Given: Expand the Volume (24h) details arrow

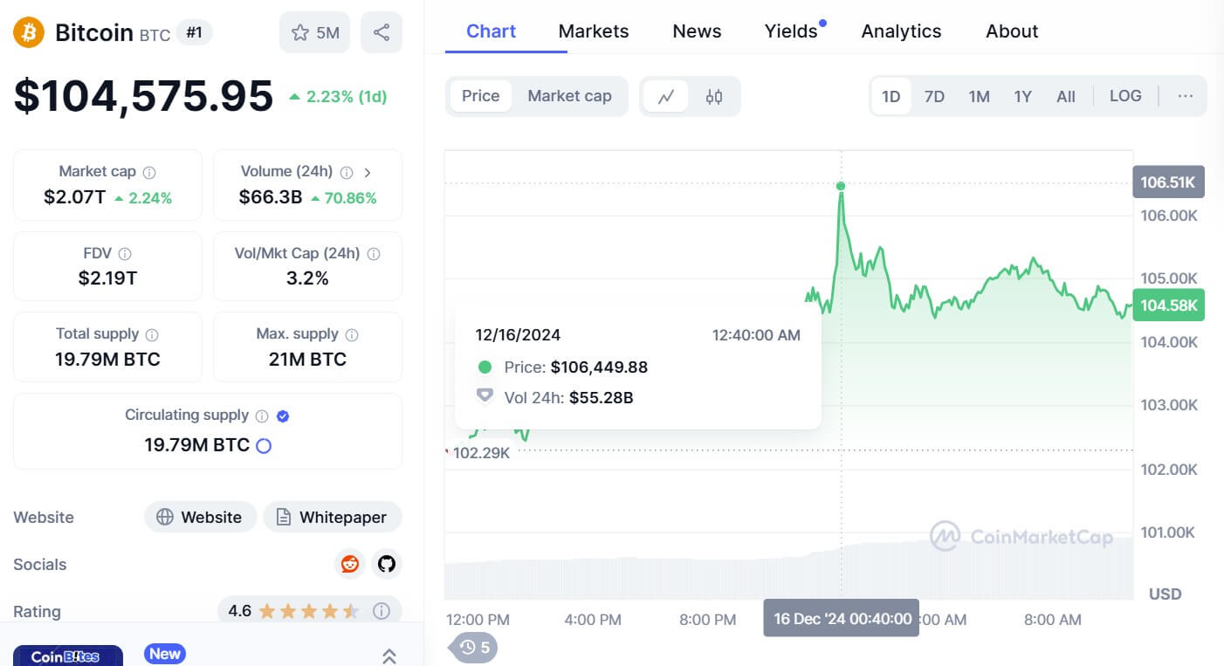Looking at the screenshot, I should [368, 172].
